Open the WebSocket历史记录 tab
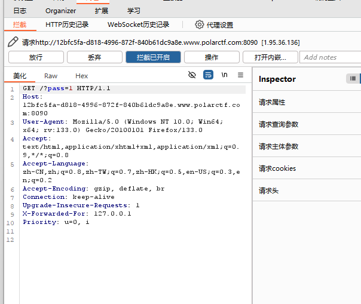The image size is (361, 304). click(139, 24)
